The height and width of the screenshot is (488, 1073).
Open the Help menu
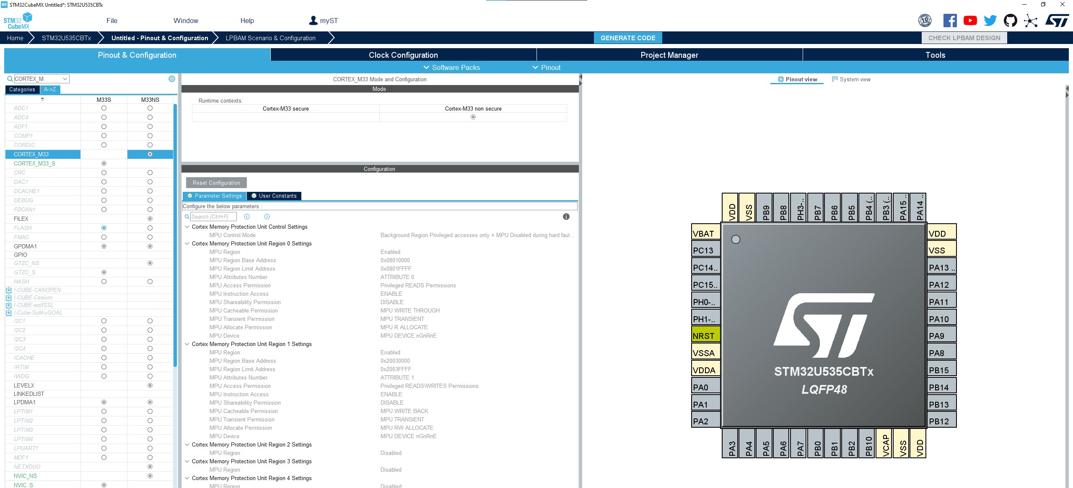(247, 21)
